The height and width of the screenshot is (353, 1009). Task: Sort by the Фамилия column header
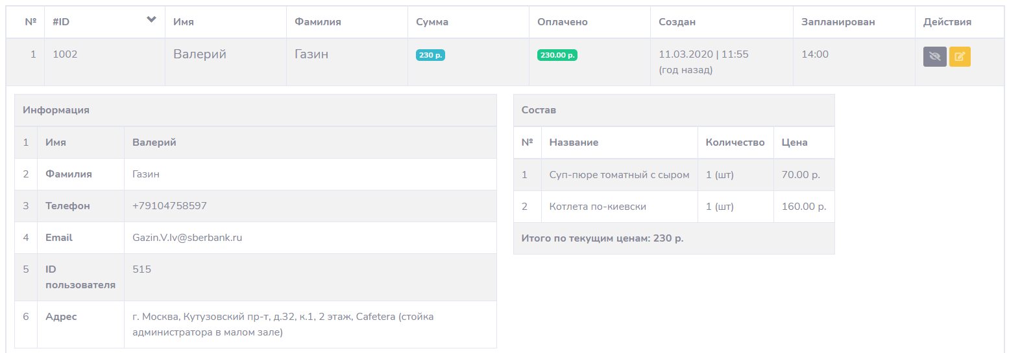tap(317, 22)
